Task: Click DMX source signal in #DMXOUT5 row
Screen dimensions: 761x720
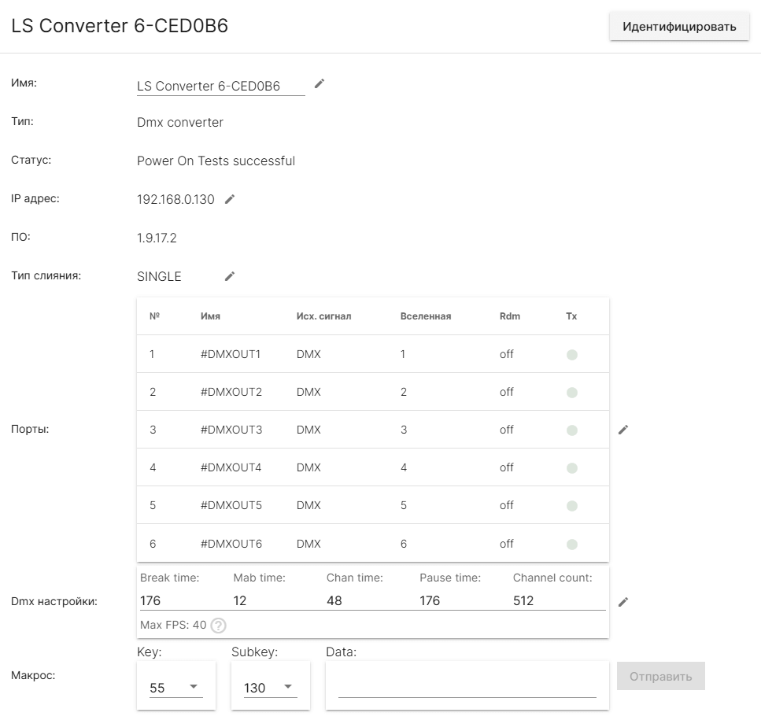Action: (x=308, y=505)
